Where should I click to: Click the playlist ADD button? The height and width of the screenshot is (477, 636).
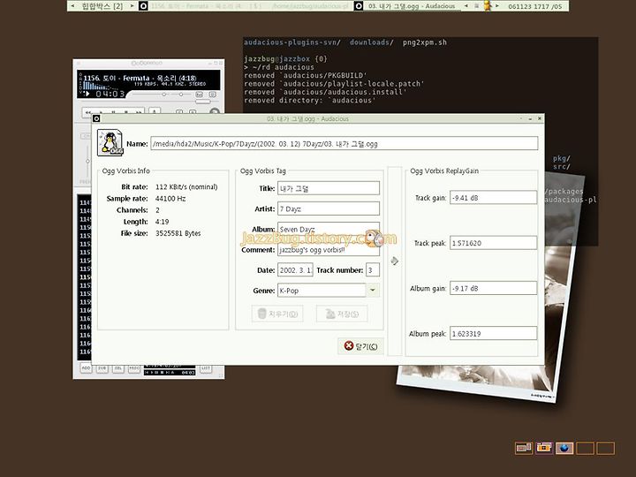click(x=86, y=367)
